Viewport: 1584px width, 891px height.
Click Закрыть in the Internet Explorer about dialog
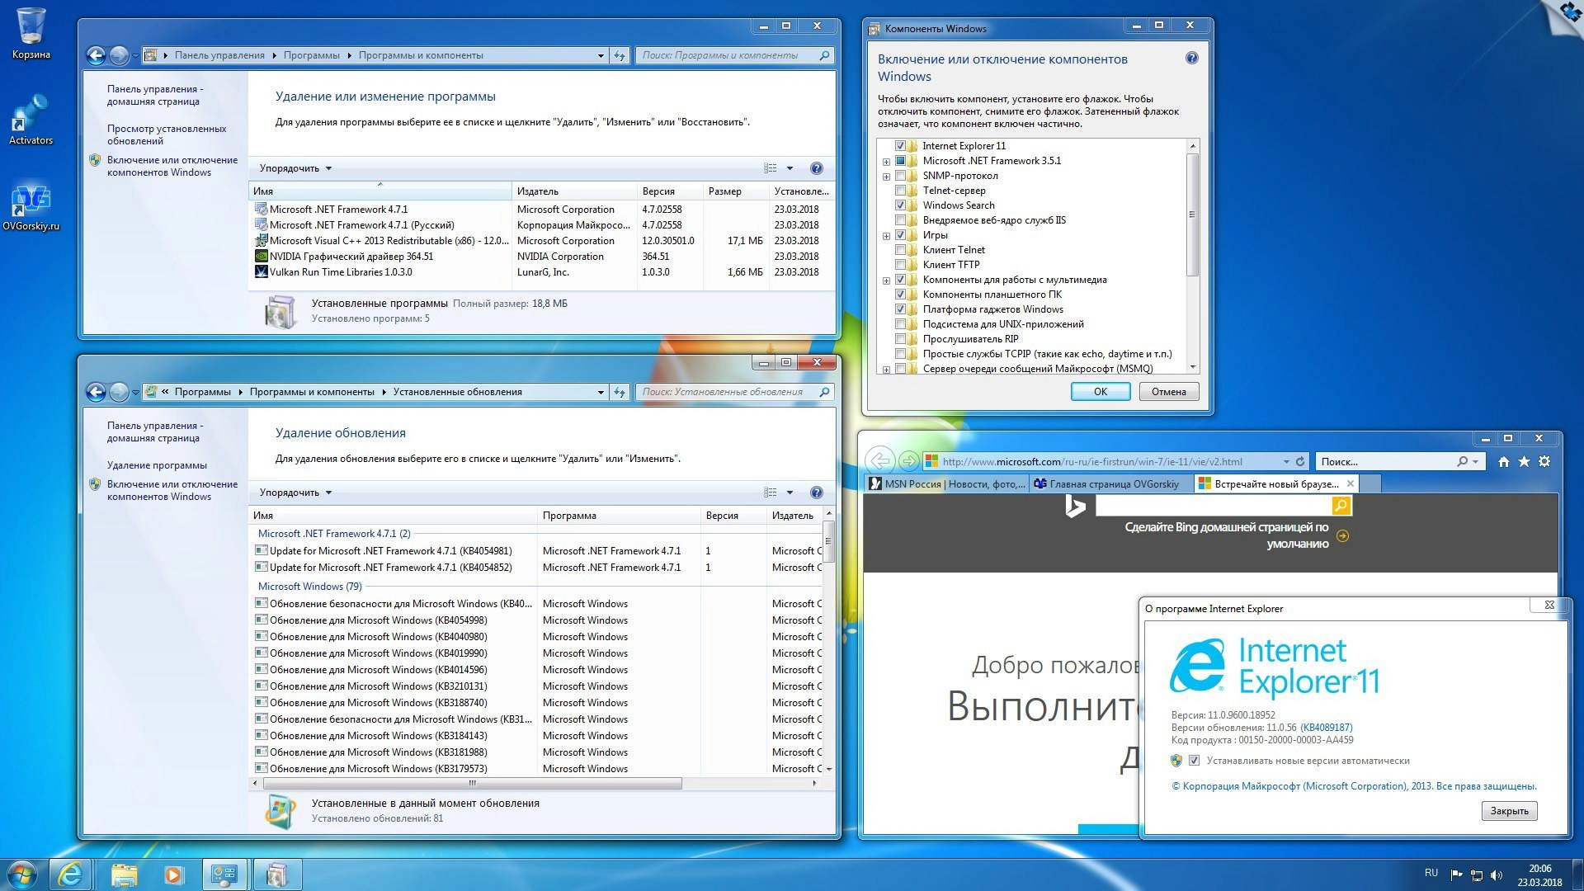point(1508,810)
